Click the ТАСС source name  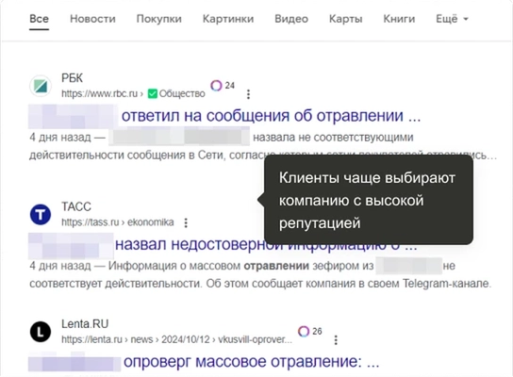point(76,206)
